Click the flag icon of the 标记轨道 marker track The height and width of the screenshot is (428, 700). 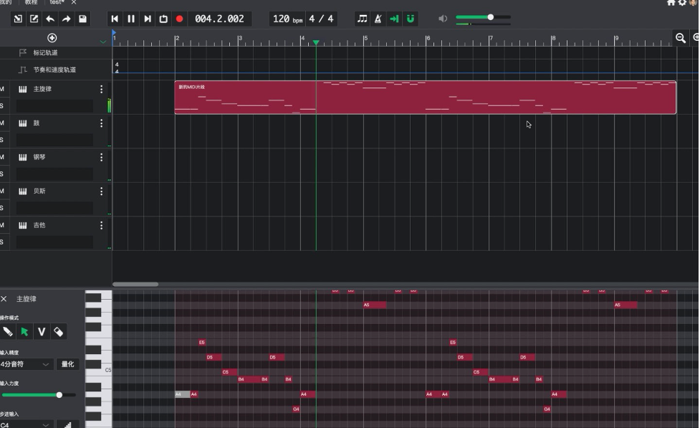point(23,53)
